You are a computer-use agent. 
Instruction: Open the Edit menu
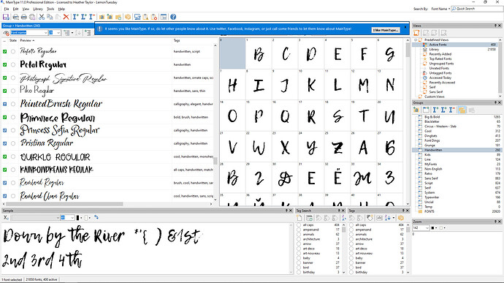16,9
